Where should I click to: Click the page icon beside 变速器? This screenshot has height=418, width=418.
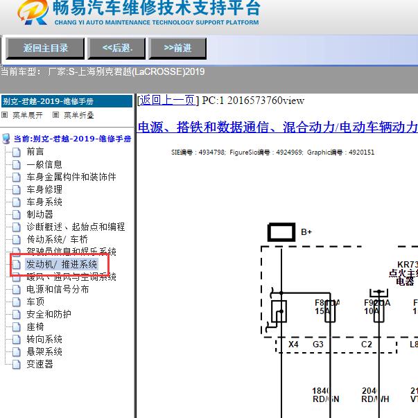(x=17, y=365)
